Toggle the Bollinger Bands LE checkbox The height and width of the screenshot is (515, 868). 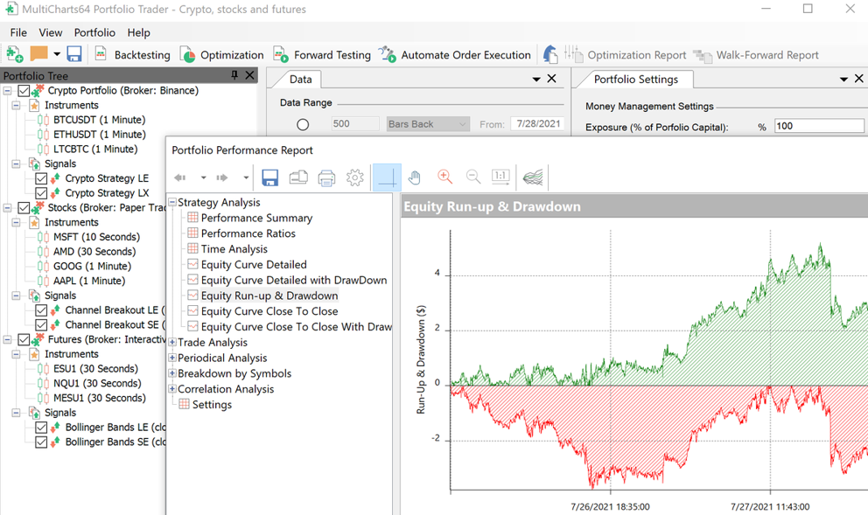[x=41, y=428]
